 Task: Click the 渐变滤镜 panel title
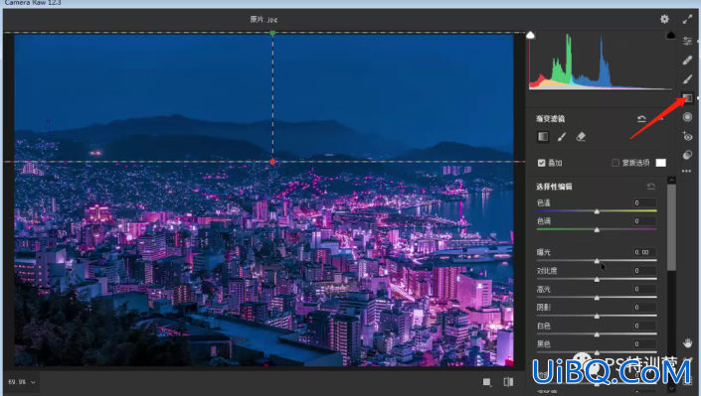pos(550,119)
